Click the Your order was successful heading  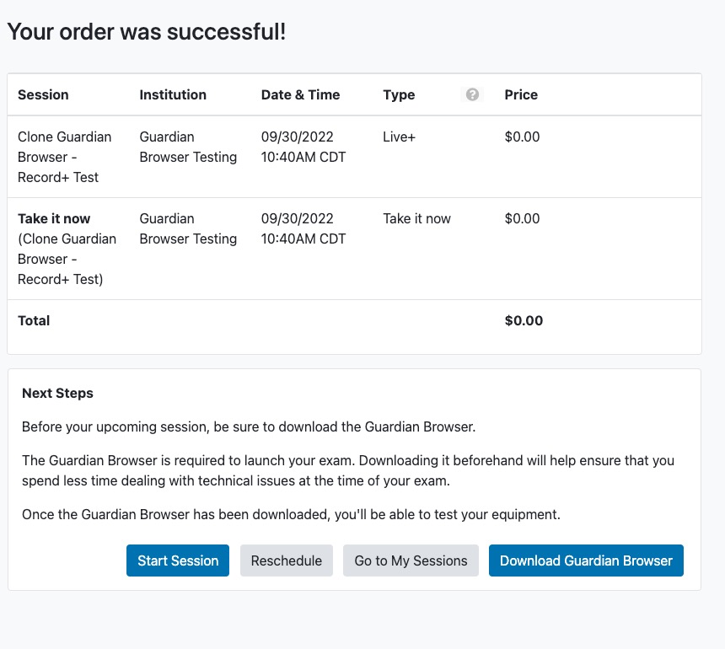point(147,32)
